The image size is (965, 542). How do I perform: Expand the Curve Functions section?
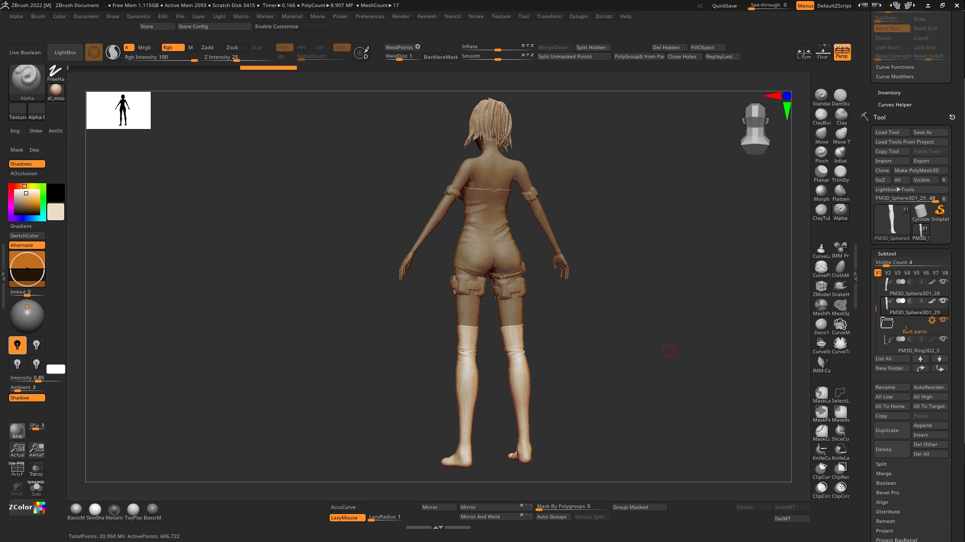coord(895,67)
